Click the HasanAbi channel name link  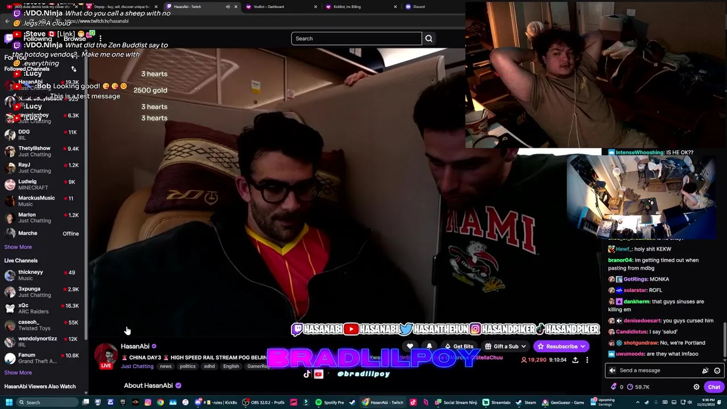click(x=135, y=346)
